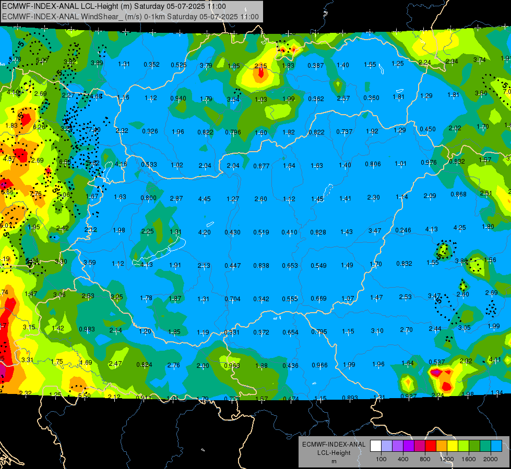Select the grid value 0.362
This screenshot has width=511, height=469.
[x=316, y=99]
